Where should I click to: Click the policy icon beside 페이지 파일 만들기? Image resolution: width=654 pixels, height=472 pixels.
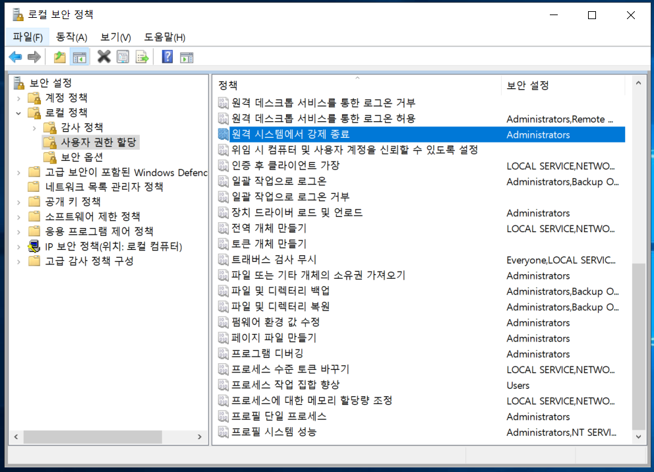click(x=223, y=338)
